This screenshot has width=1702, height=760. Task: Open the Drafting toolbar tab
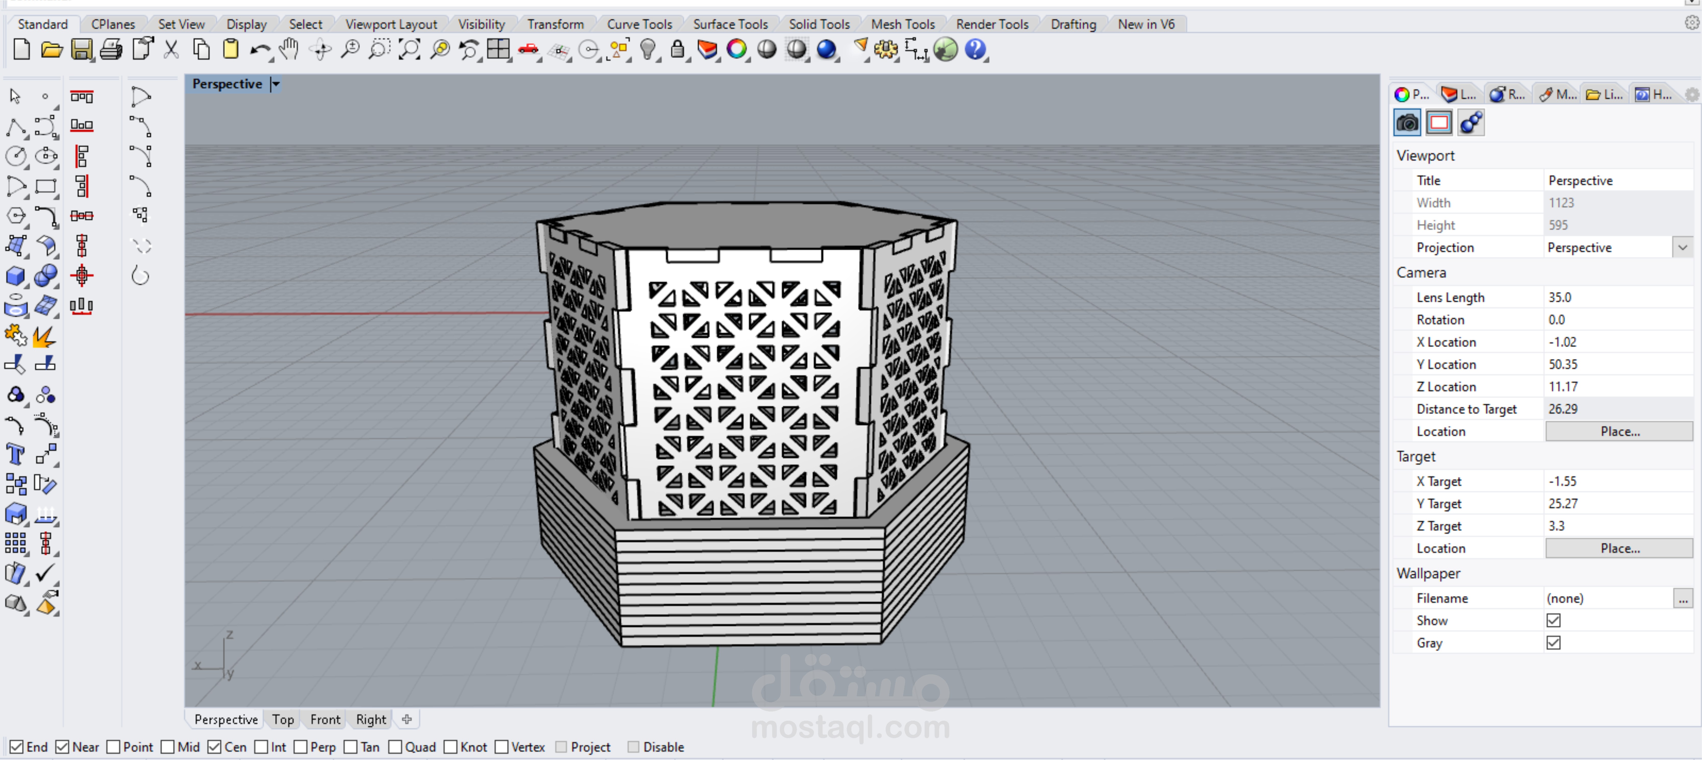(1073, 24)
